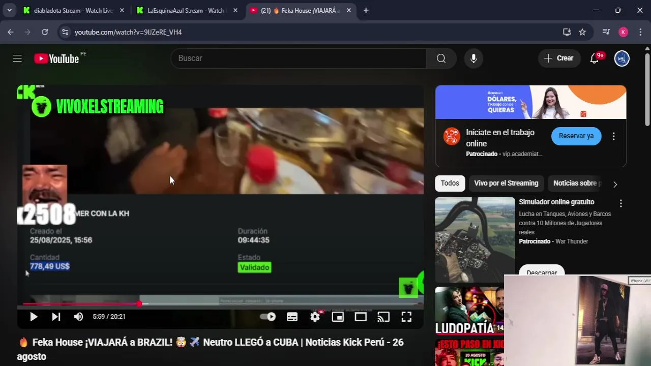Click the red playhead scrubber

click(139, 304)
